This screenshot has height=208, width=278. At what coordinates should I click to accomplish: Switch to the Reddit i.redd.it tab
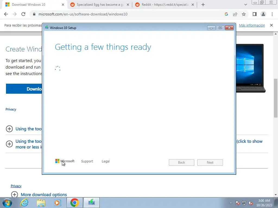[165, 5]
